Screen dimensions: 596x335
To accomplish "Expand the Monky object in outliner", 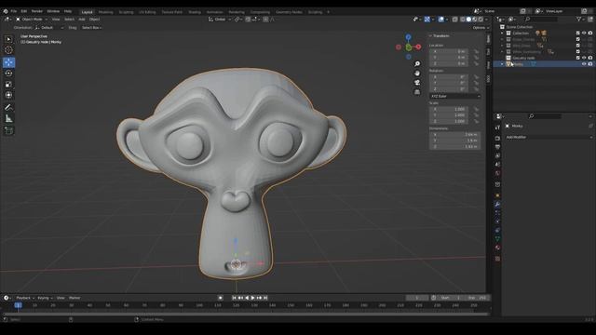I will [x=502, y=64].
